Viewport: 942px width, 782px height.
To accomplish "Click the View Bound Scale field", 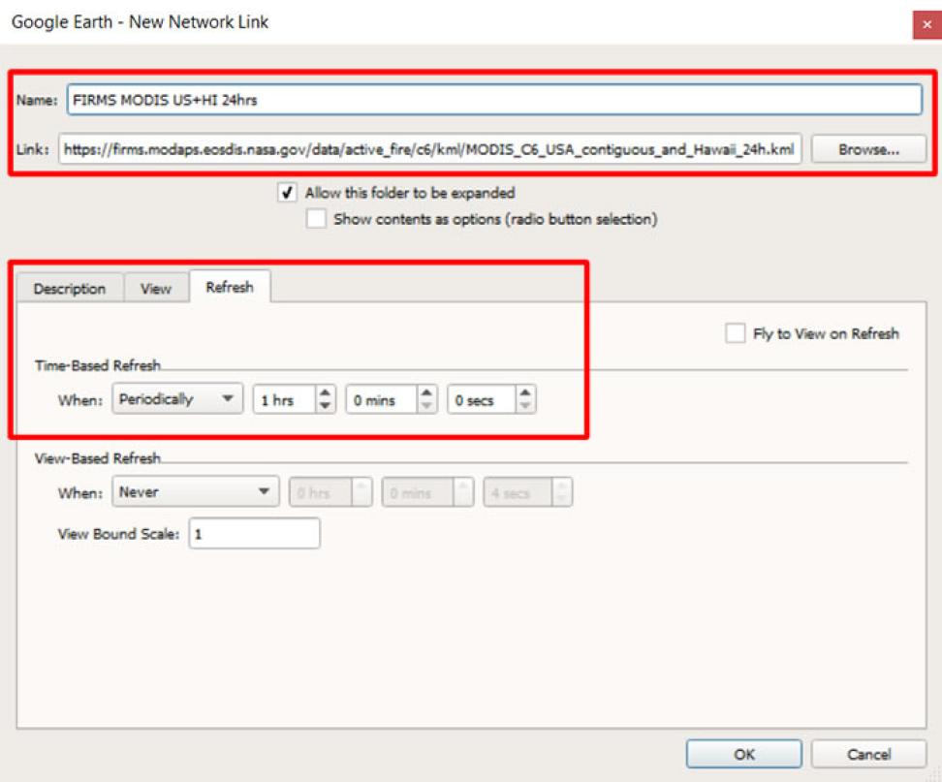I will coord(254,533).
